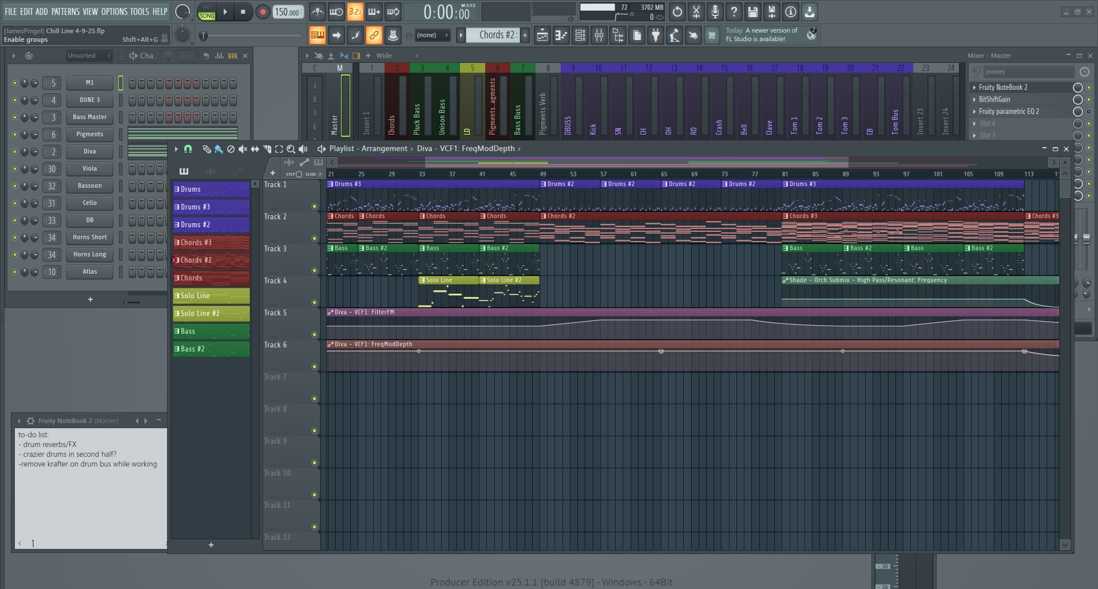
Task: Open the playlist menu arrow
Action: click(176, 149)
